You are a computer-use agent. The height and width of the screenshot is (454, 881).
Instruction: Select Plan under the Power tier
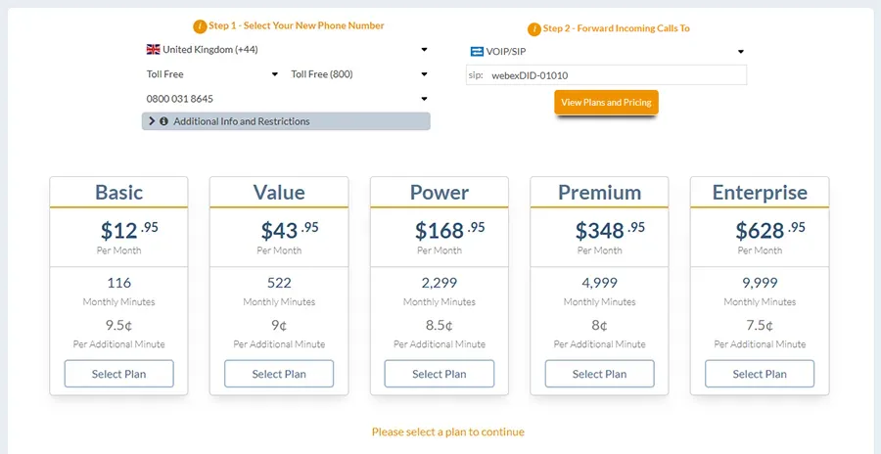440,374
